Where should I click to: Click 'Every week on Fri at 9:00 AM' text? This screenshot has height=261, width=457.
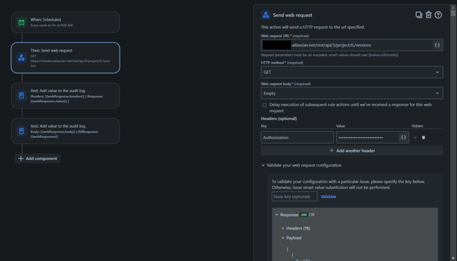click(x=52, y=25)
